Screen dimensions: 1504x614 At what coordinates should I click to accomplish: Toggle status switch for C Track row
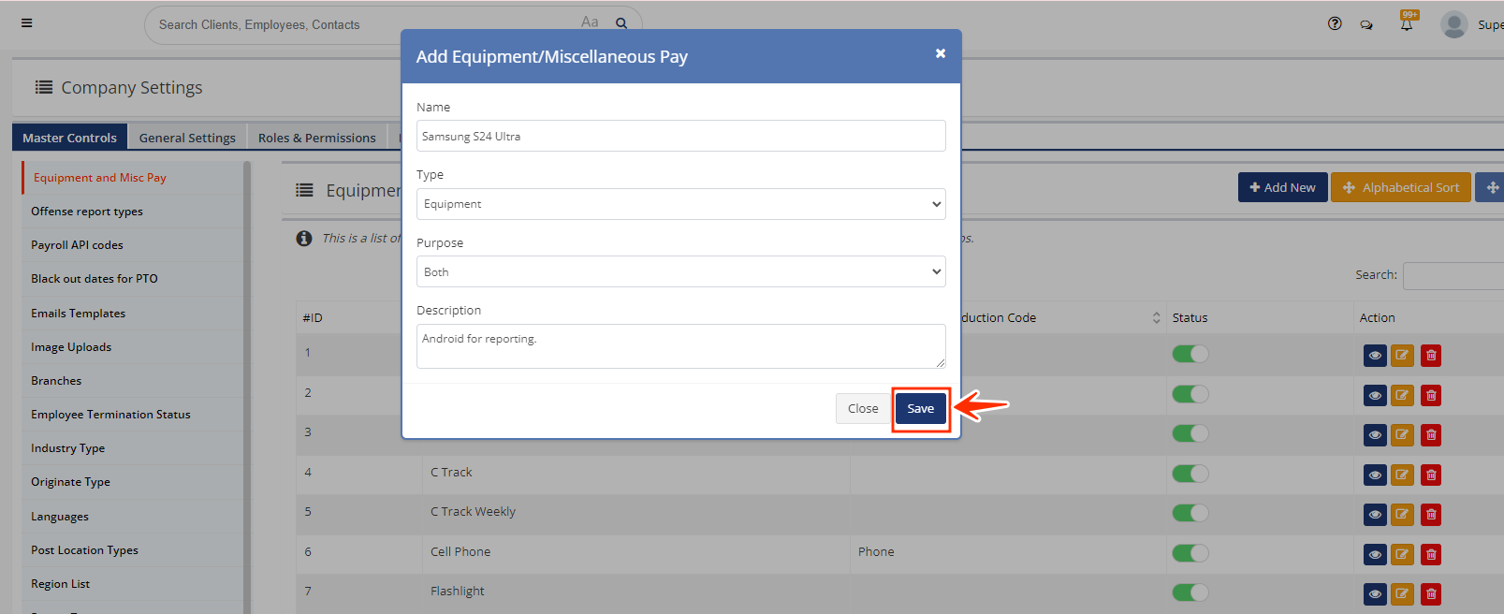tap(1190, 474)
